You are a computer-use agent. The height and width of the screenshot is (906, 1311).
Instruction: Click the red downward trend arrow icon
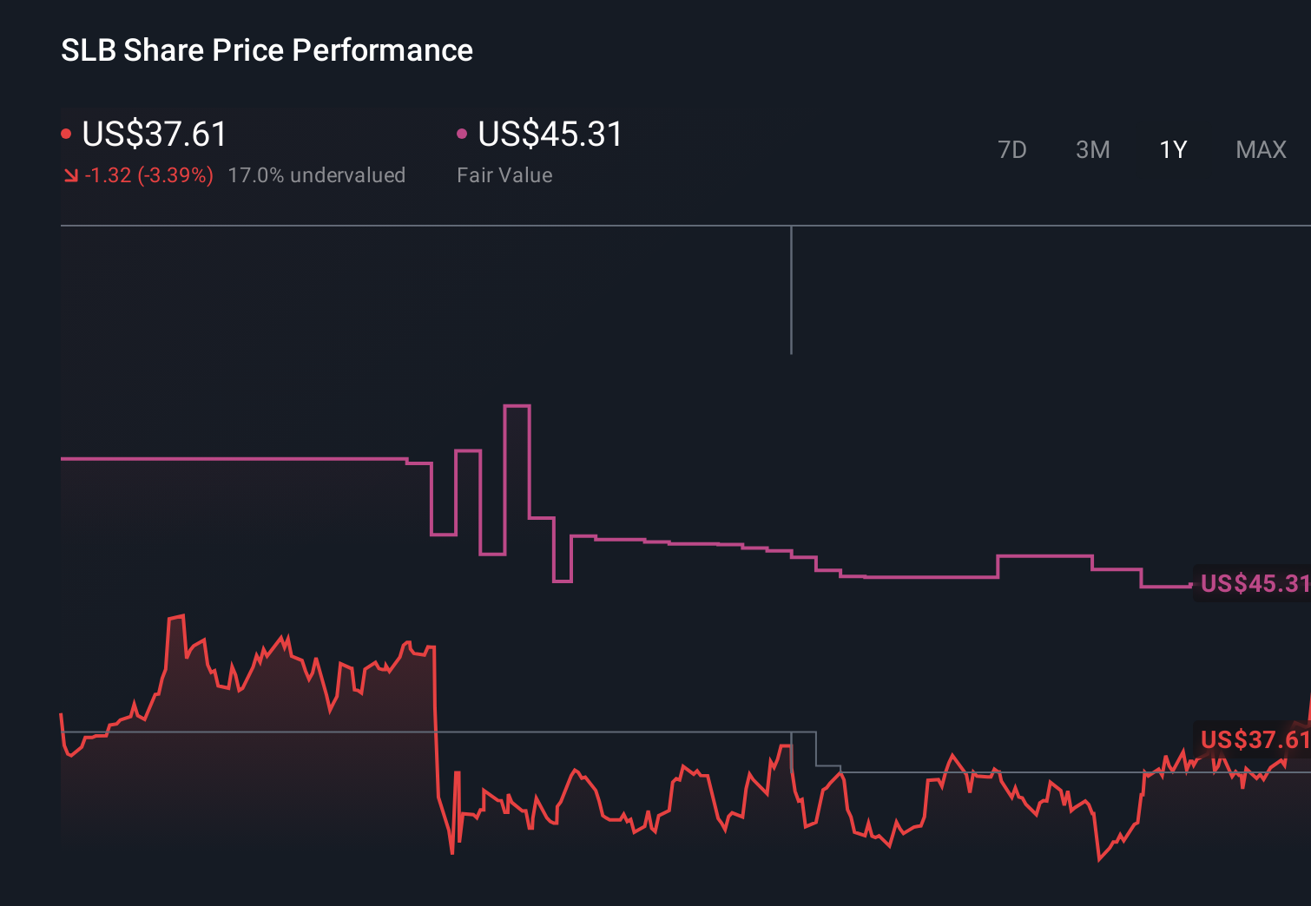click(71, 174)
